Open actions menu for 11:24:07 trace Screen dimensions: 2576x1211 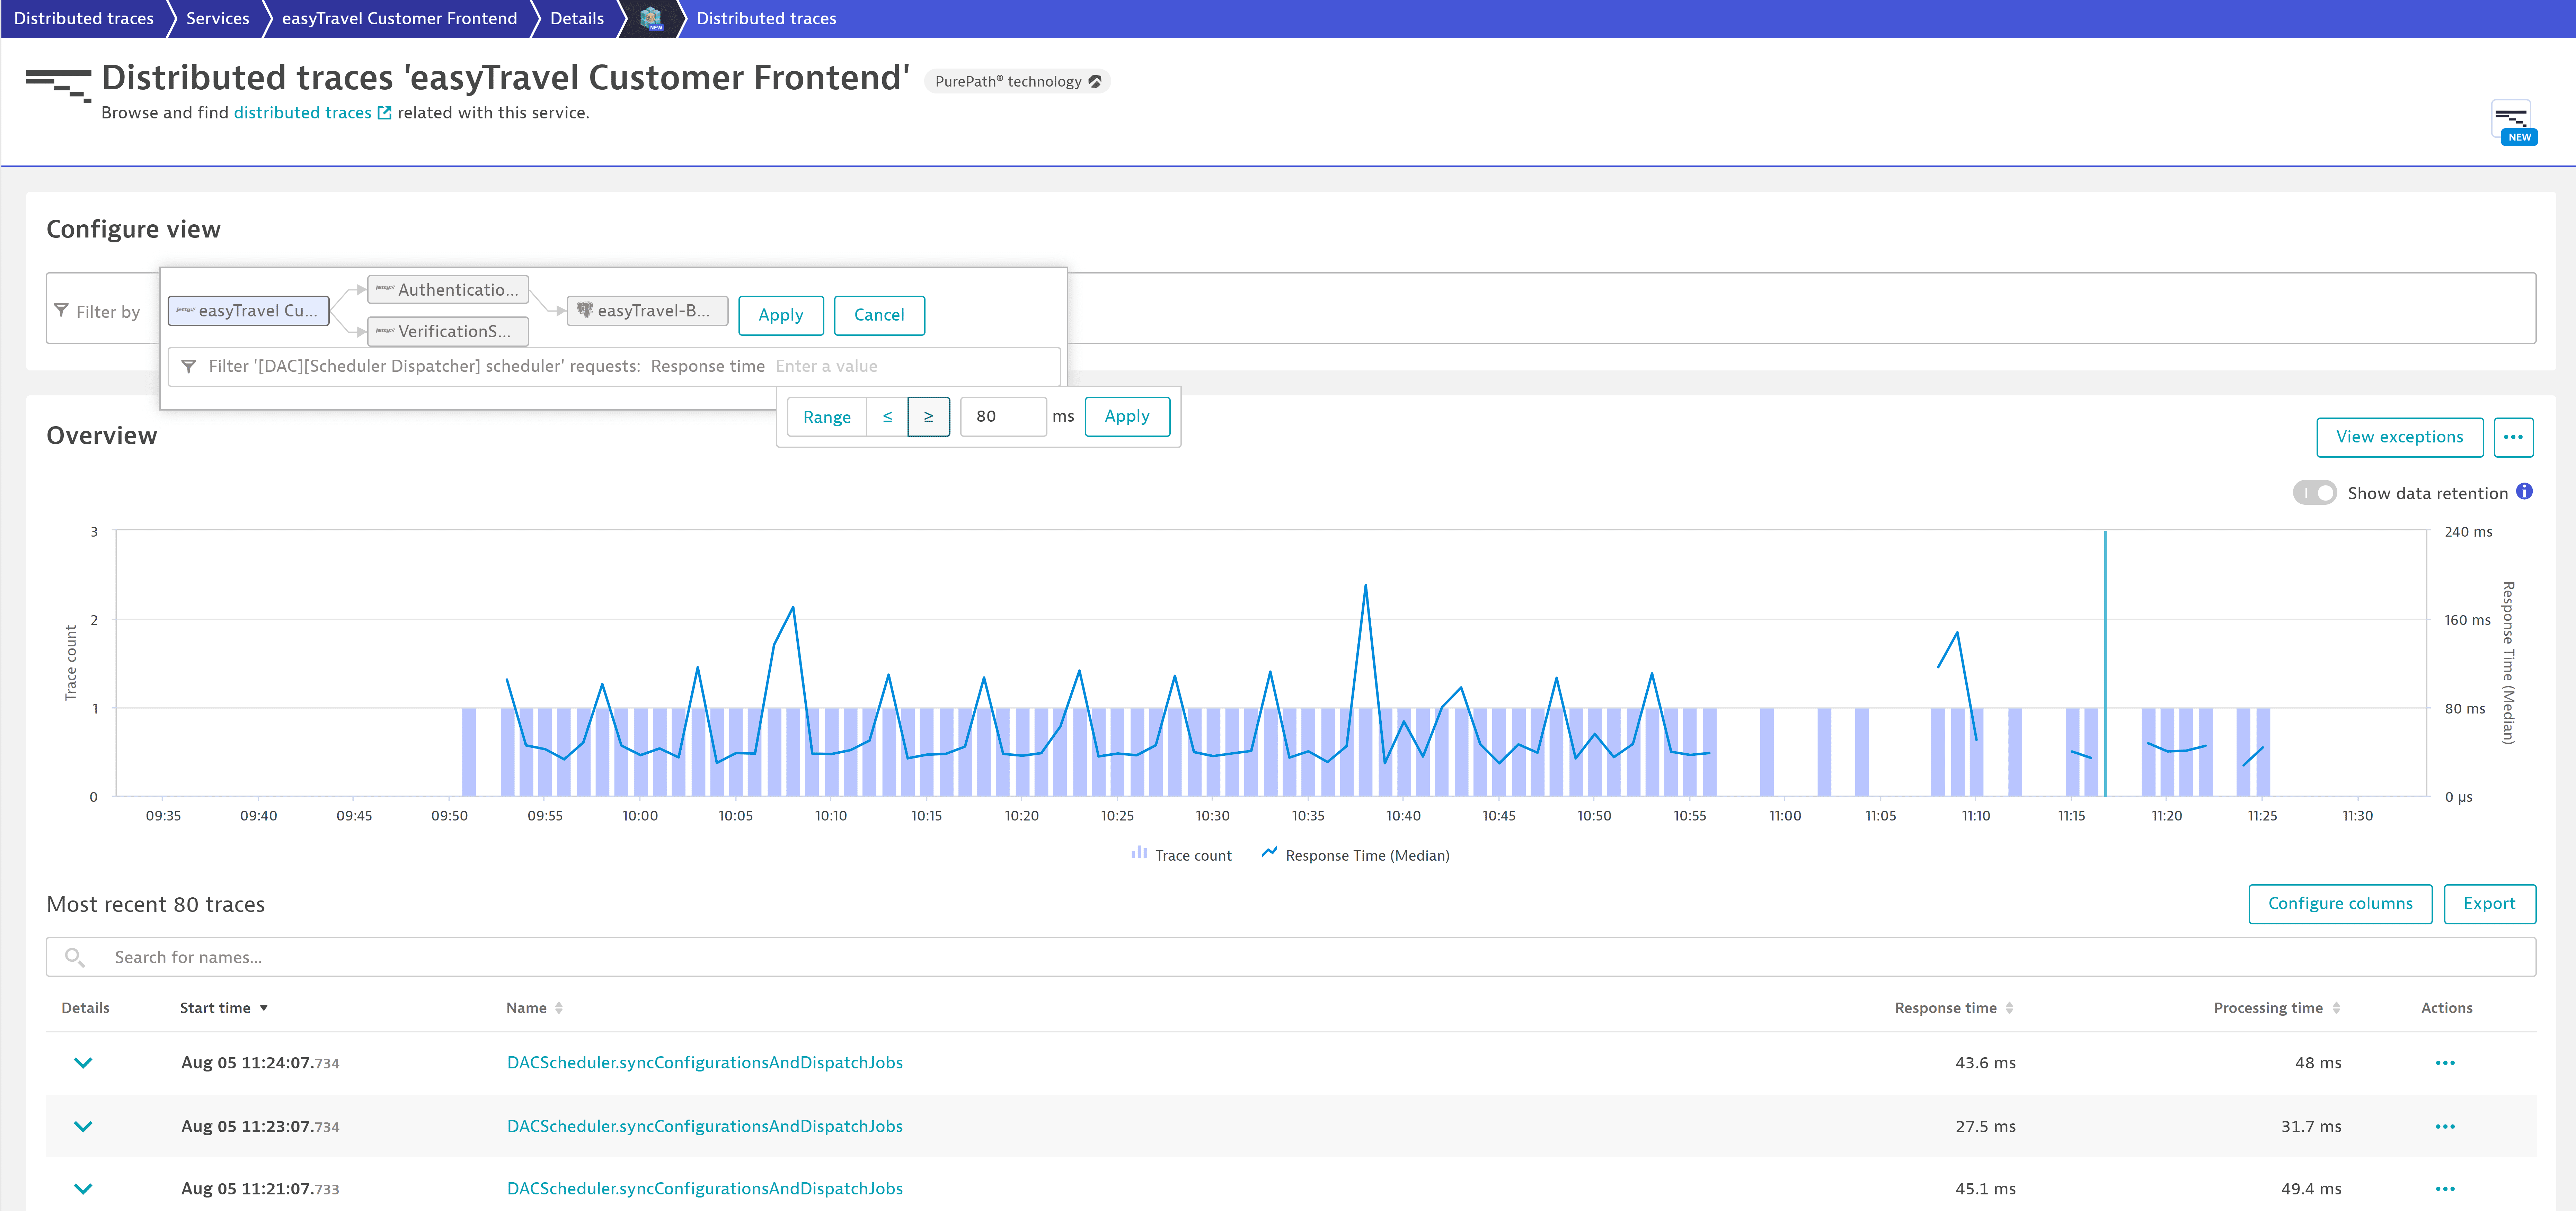(x=2445, y=1063)
